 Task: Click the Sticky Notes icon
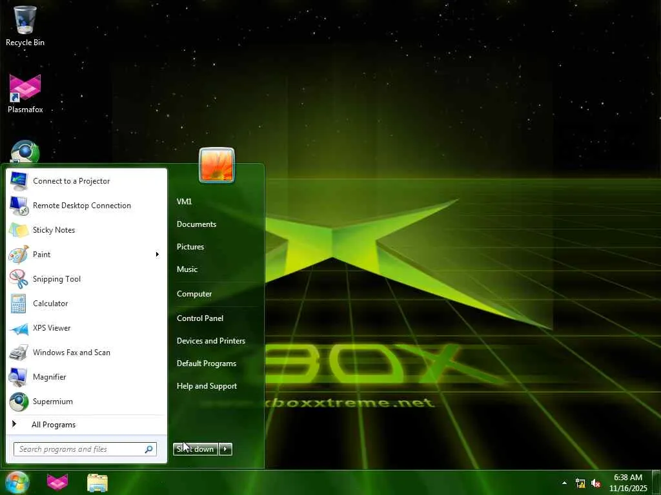pyautogui.click(x=19, y=230)
